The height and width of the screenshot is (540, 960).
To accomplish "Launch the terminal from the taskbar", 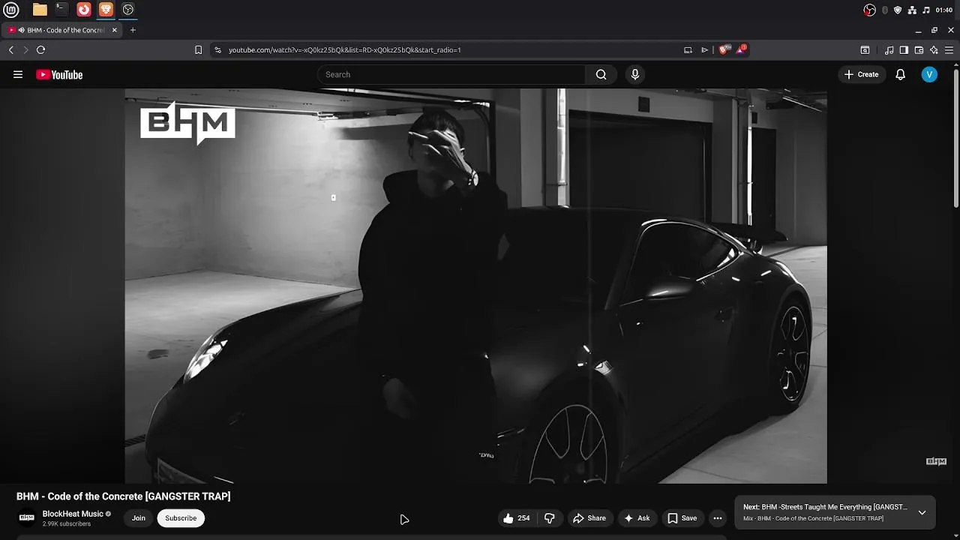I will (x=61, y=10).
